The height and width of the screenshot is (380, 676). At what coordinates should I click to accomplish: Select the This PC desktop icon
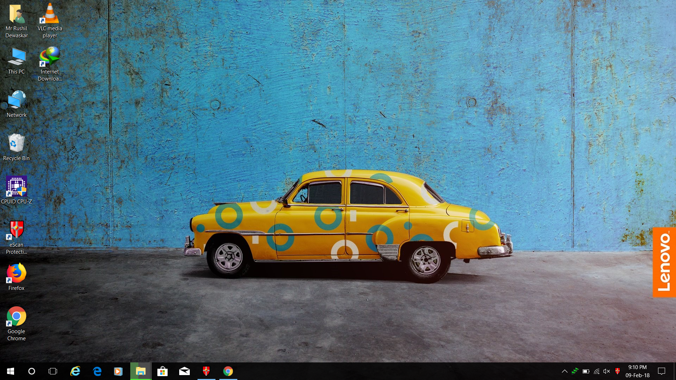16,61
